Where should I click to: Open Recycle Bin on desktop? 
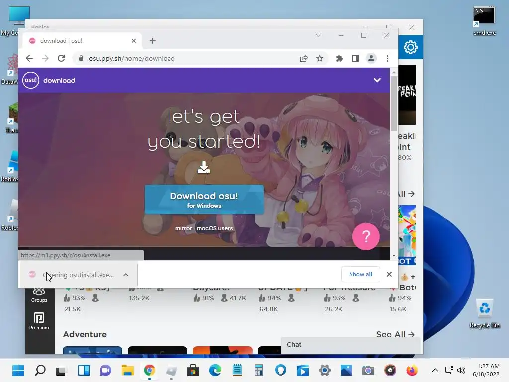click(484, 314)
